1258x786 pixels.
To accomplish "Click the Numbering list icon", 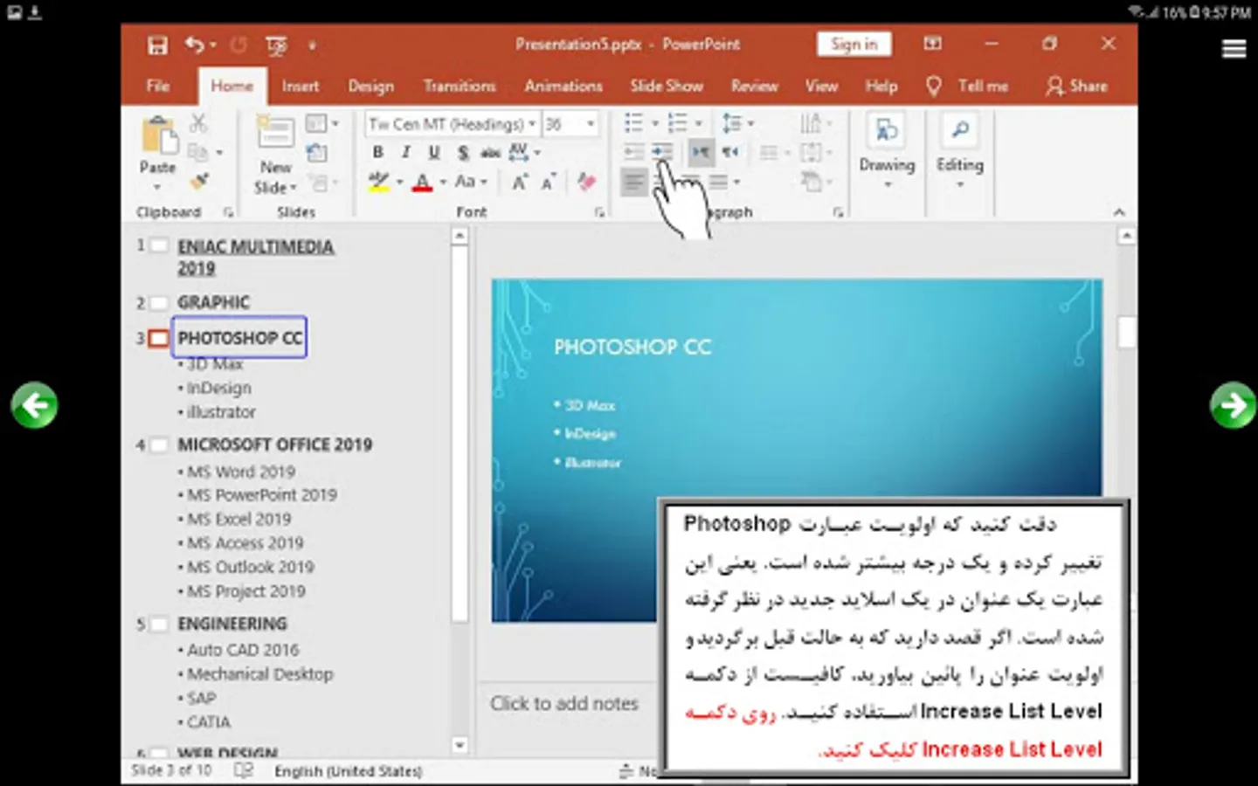I will (677, 123).
